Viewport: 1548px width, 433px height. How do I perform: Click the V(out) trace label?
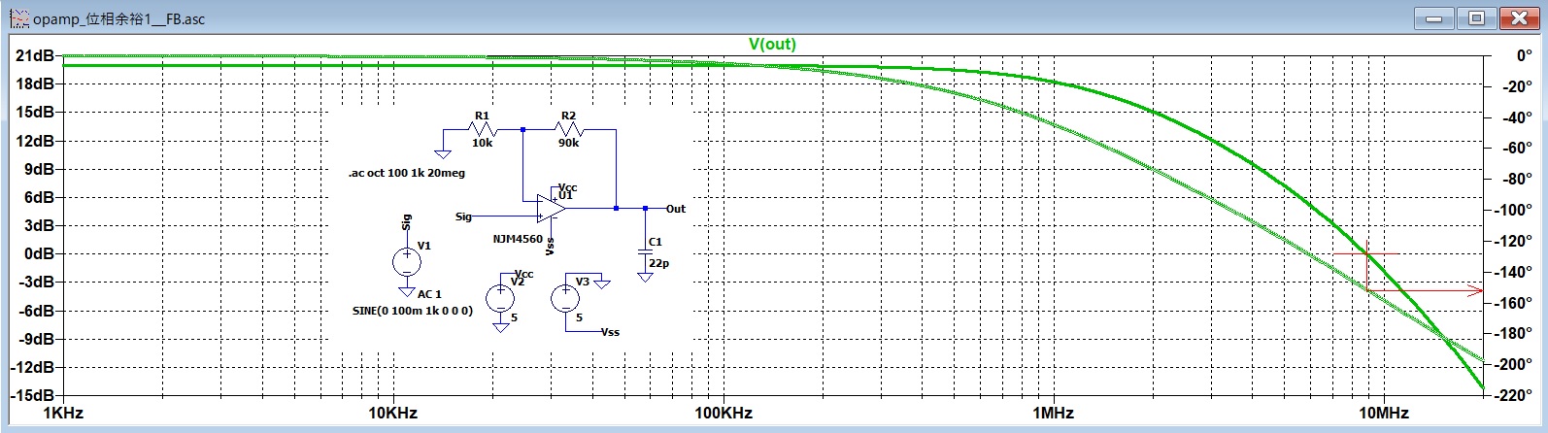click(x=772, y=44)
